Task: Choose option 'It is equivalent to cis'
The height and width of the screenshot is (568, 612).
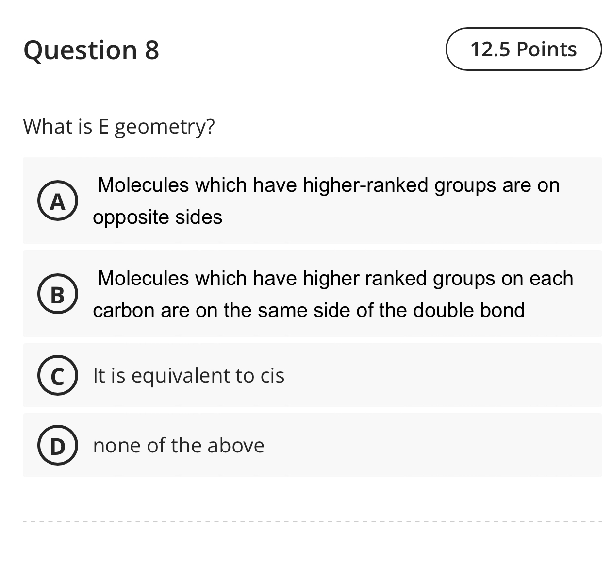Action: point(189,375)
